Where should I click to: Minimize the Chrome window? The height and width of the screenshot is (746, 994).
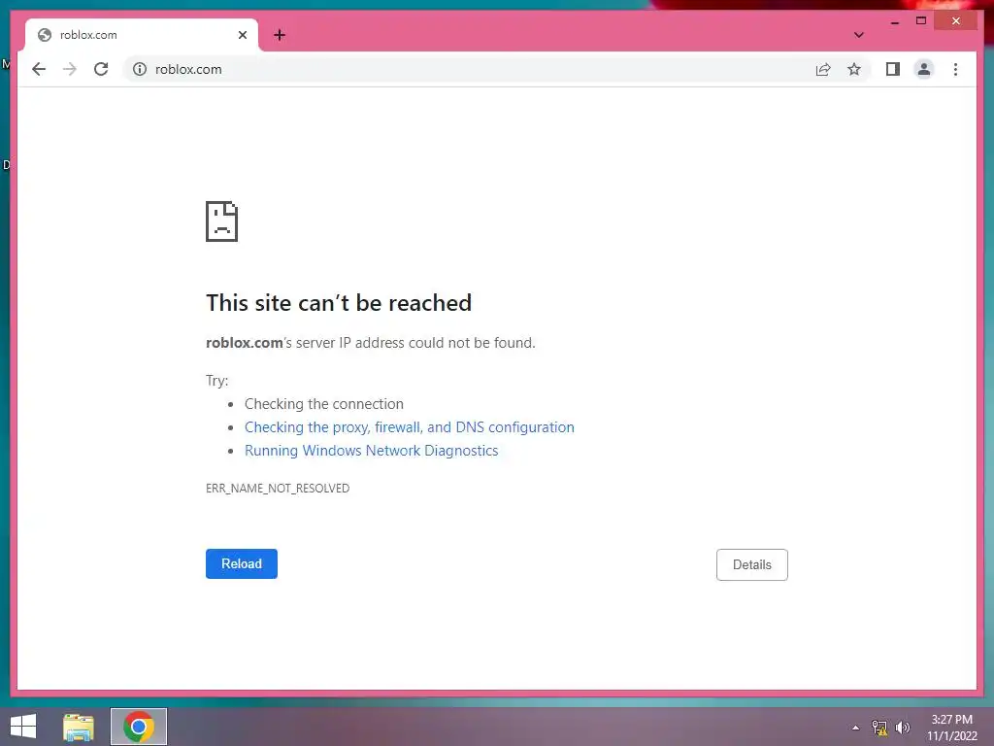895,21
